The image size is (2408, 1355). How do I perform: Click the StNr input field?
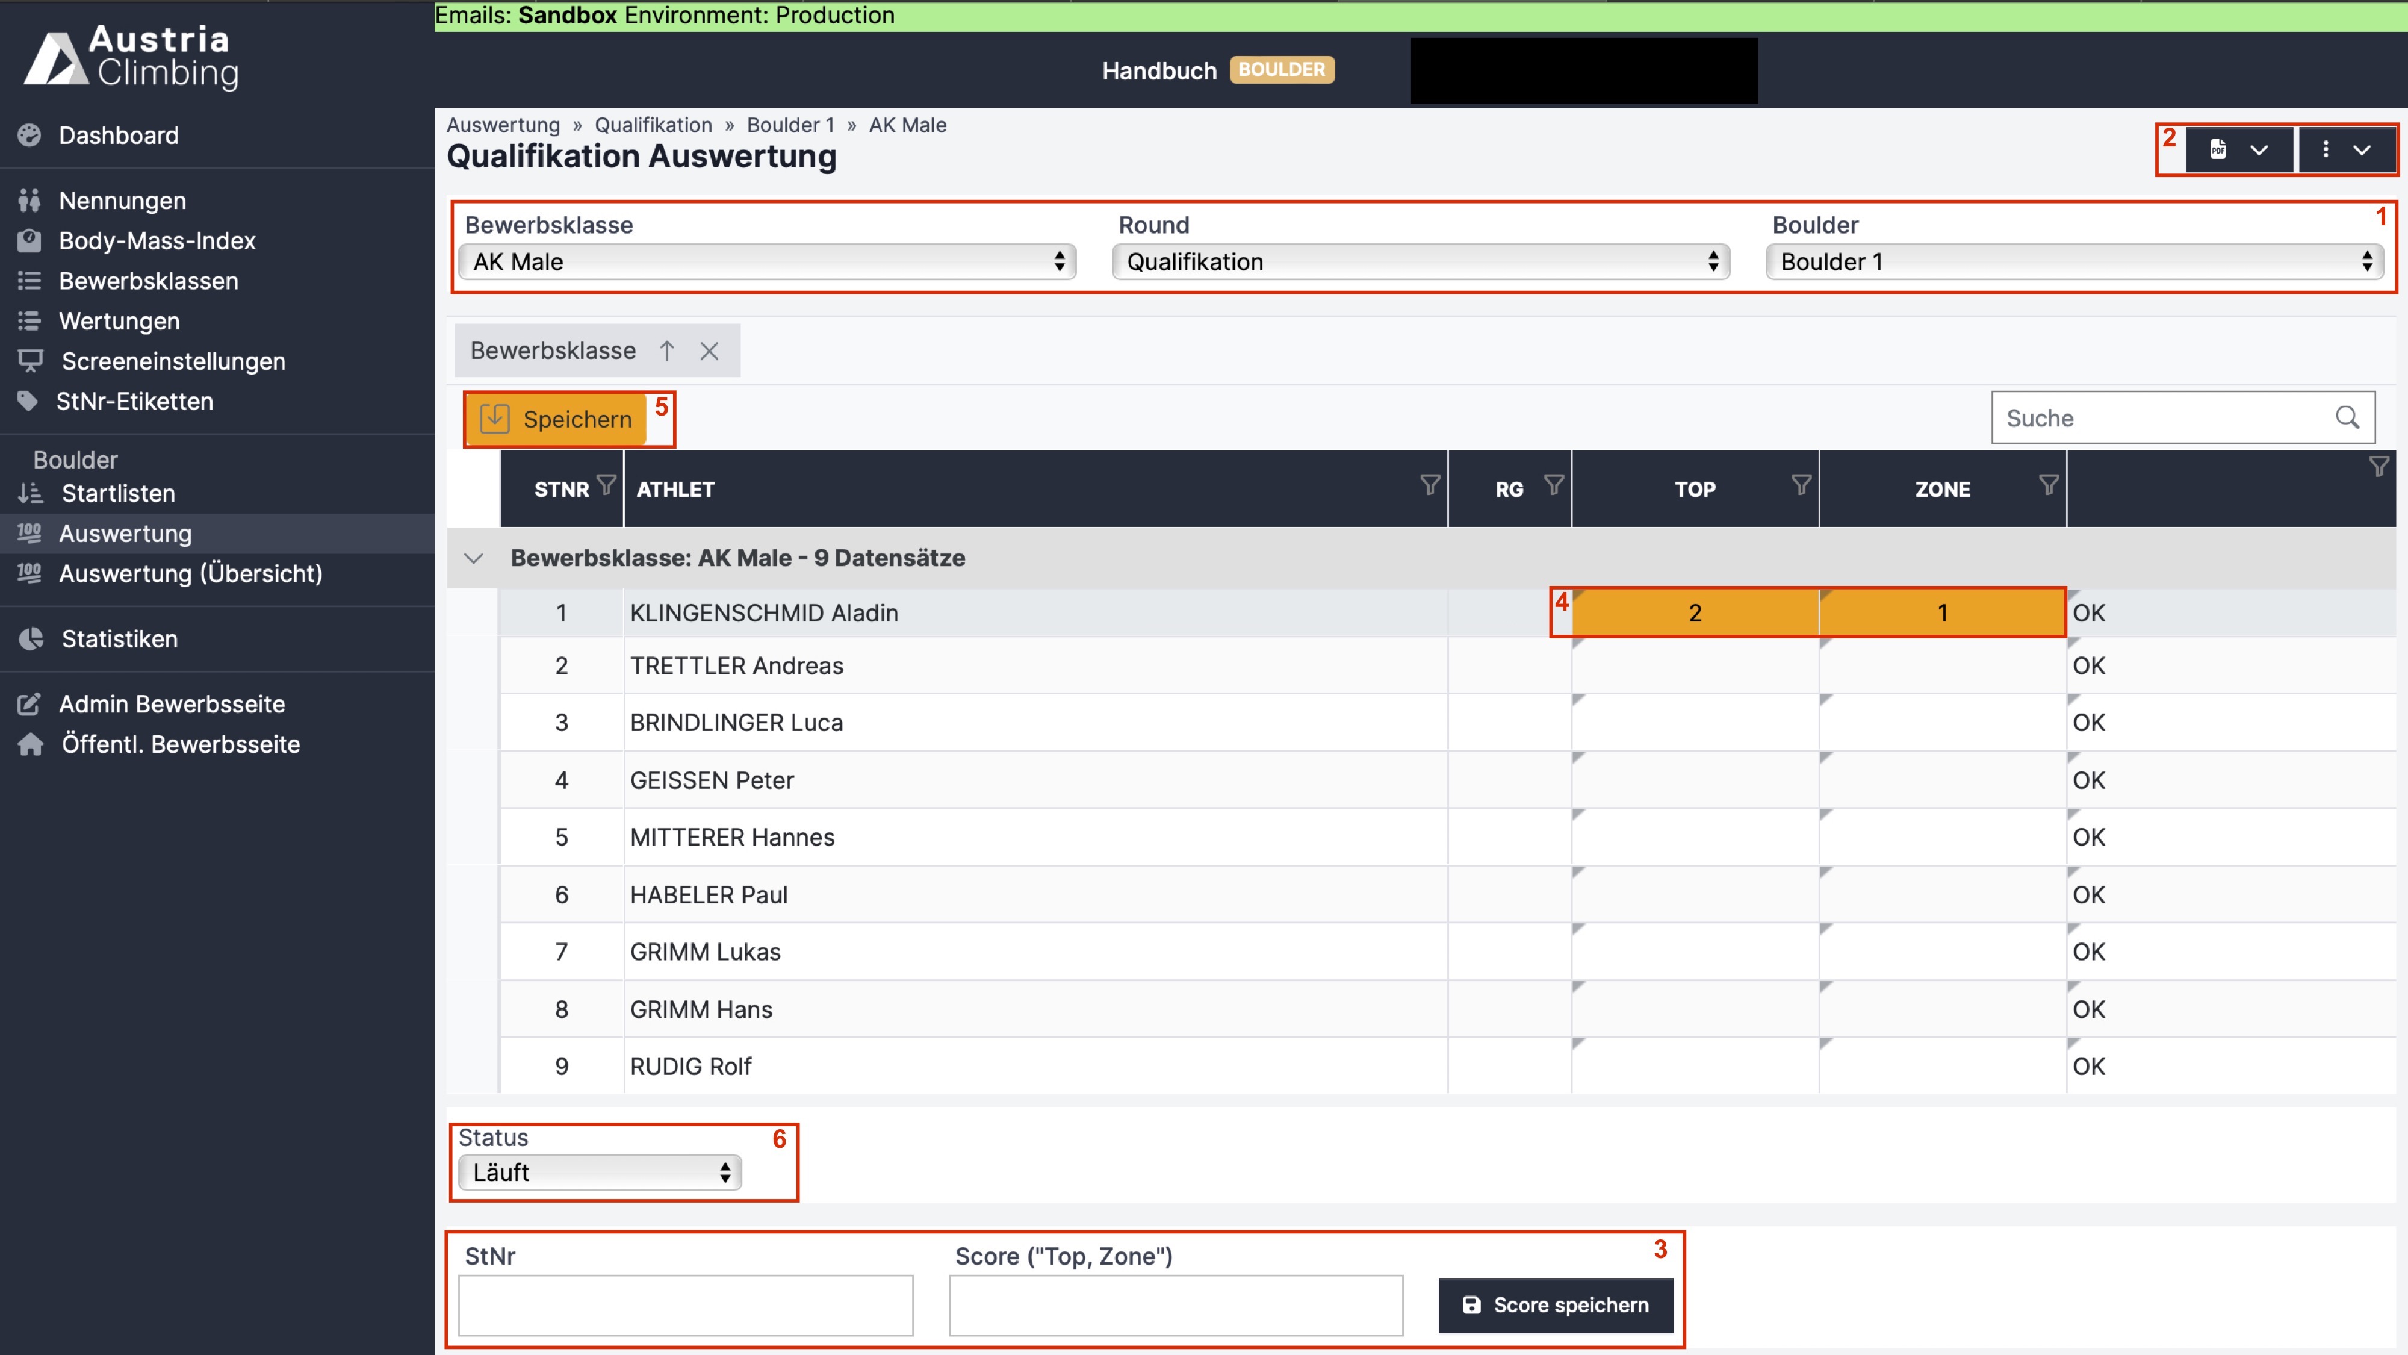click(x=685, y=1304)
